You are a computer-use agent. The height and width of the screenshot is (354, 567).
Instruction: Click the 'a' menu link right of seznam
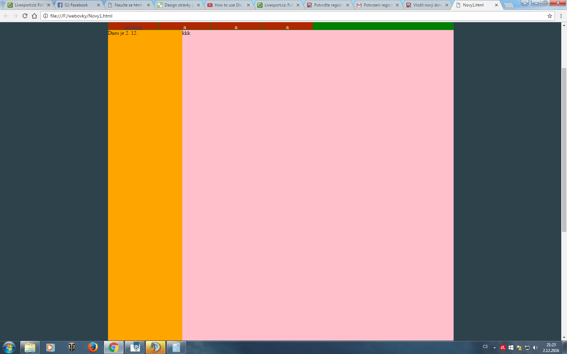185,27
